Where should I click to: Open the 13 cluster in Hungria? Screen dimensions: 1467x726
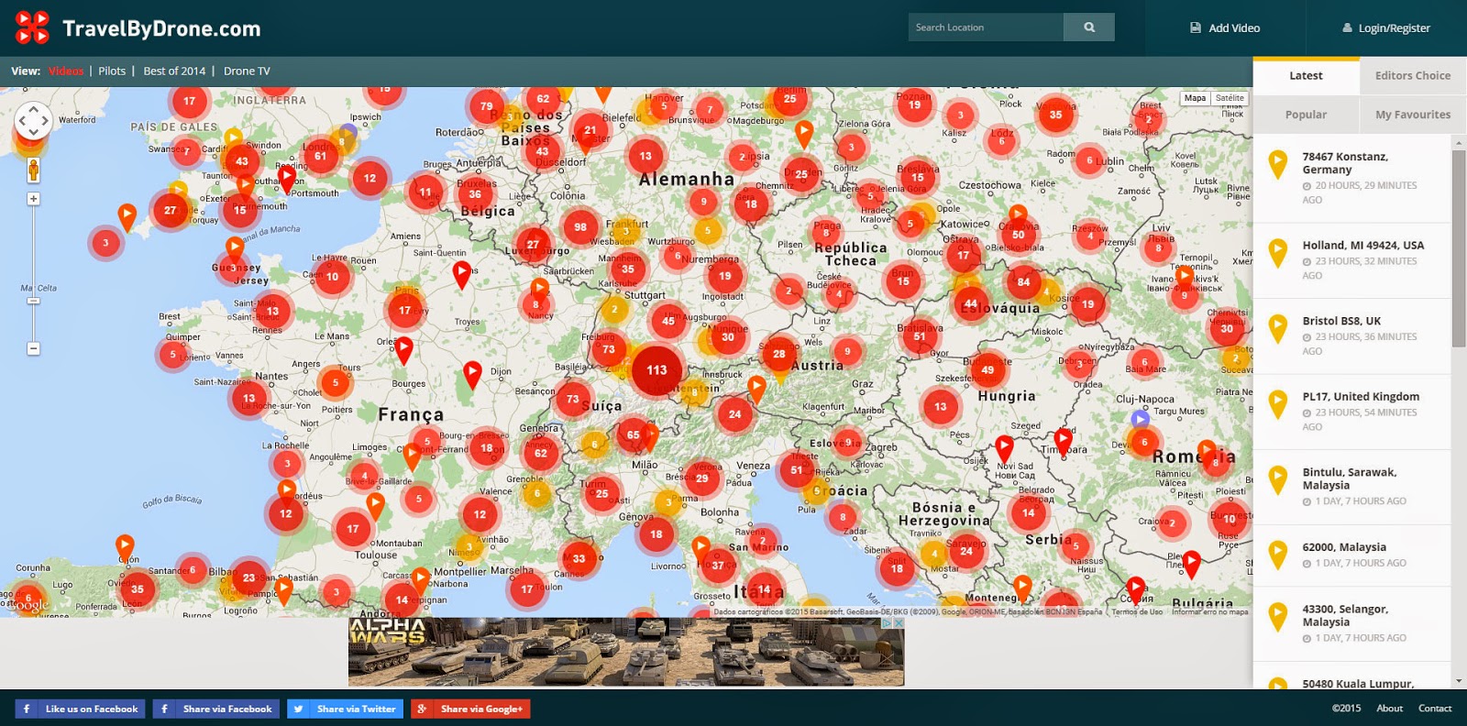(940, 406)
